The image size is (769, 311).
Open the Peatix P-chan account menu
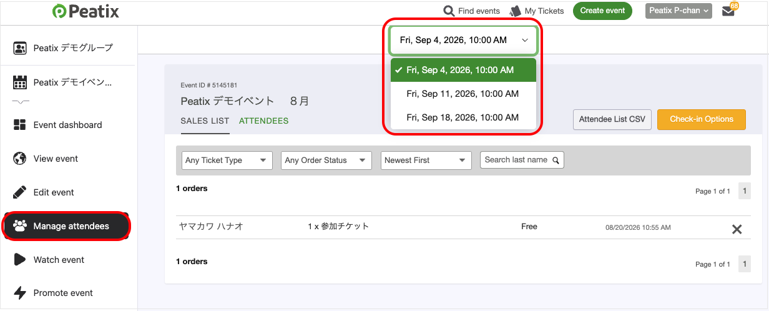678,11
